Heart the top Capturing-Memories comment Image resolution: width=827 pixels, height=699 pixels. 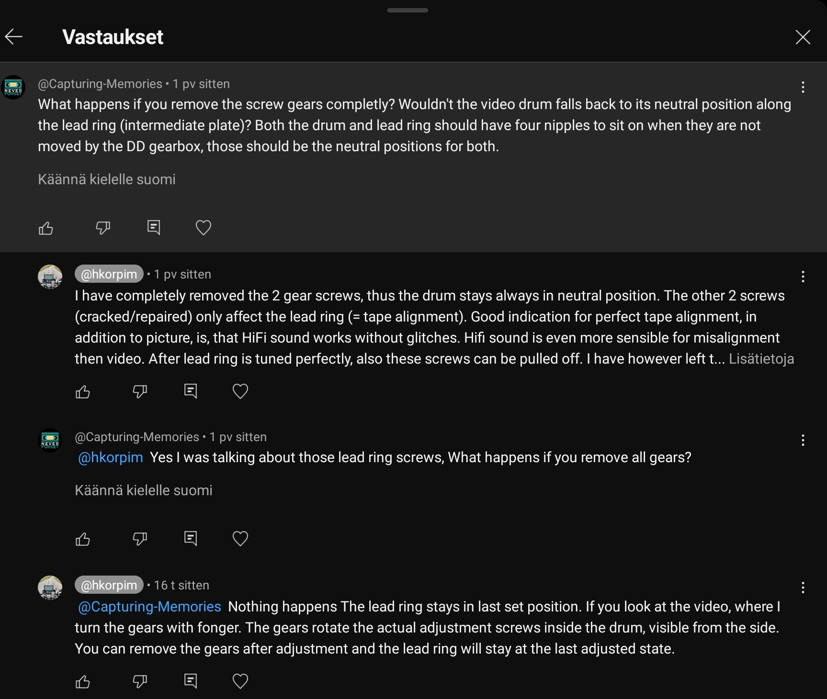tap(204, 227)
